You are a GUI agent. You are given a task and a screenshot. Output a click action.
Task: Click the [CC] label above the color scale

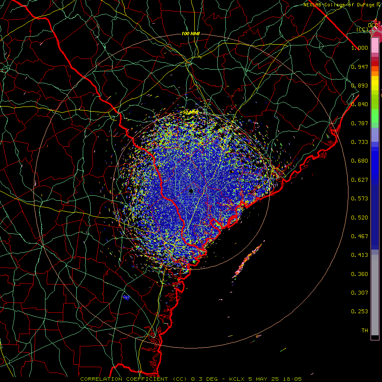tap(362, 29)
